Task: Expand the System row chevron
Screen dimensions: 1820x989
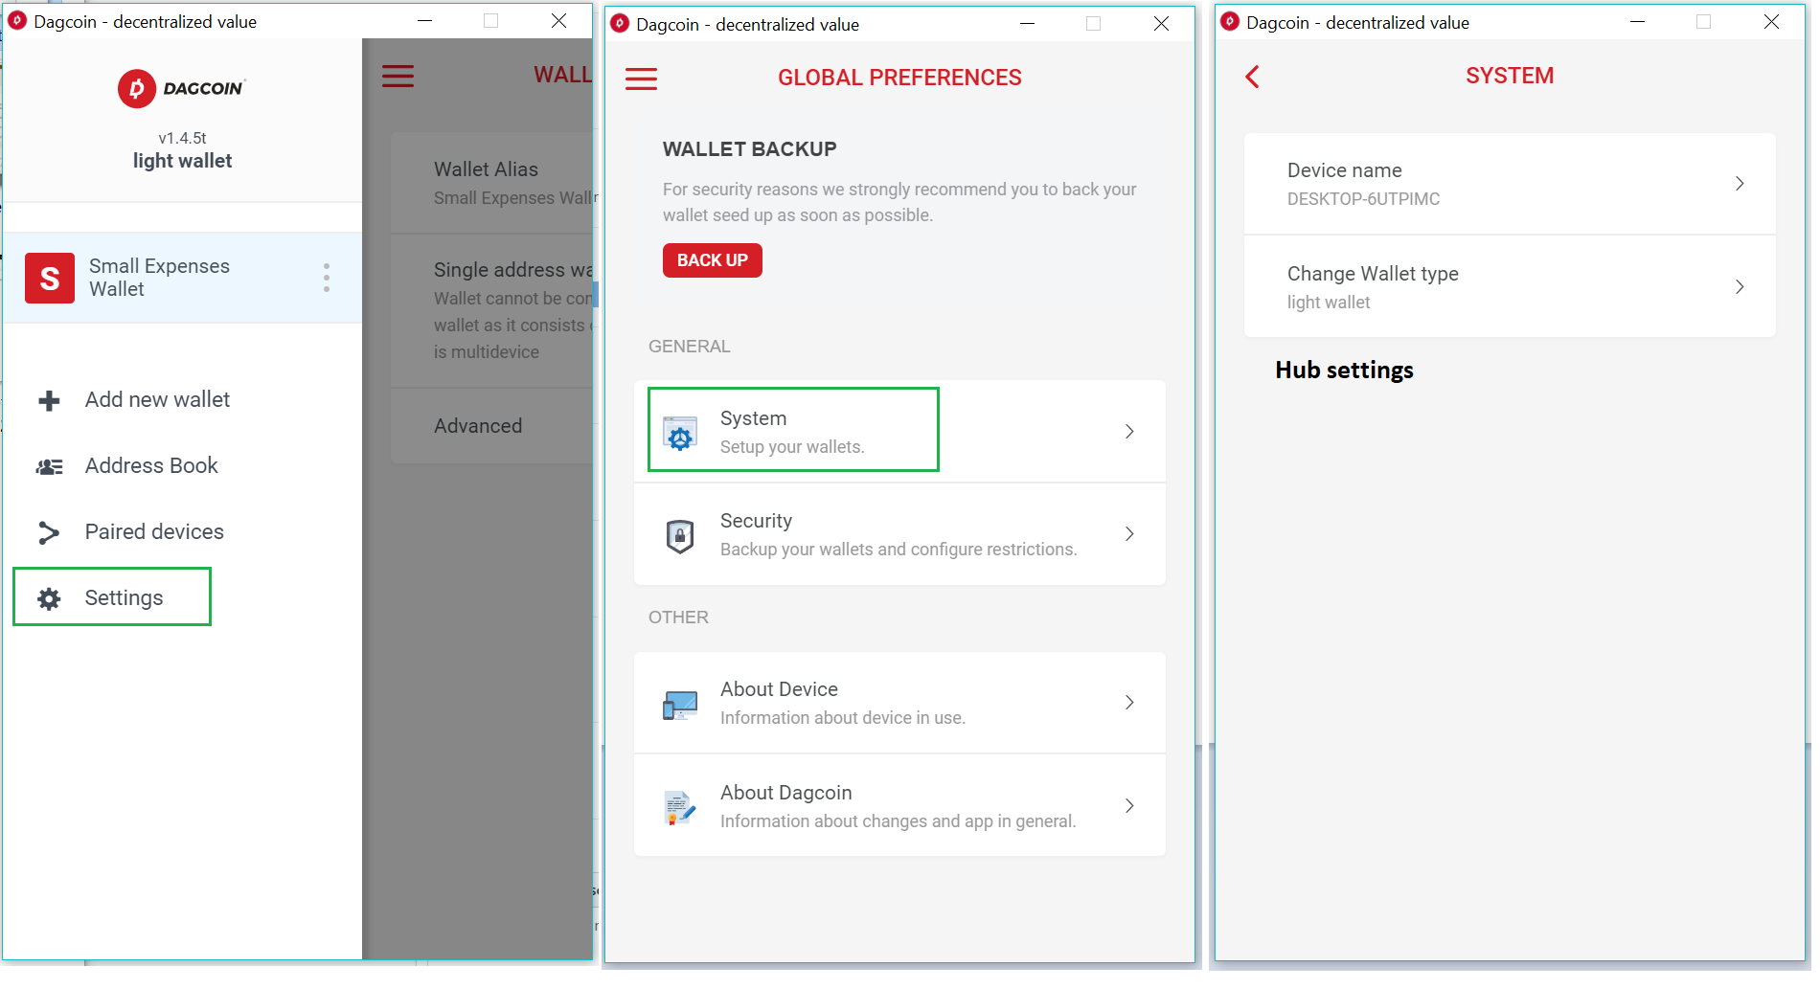Action: [x=1129, y=431]
